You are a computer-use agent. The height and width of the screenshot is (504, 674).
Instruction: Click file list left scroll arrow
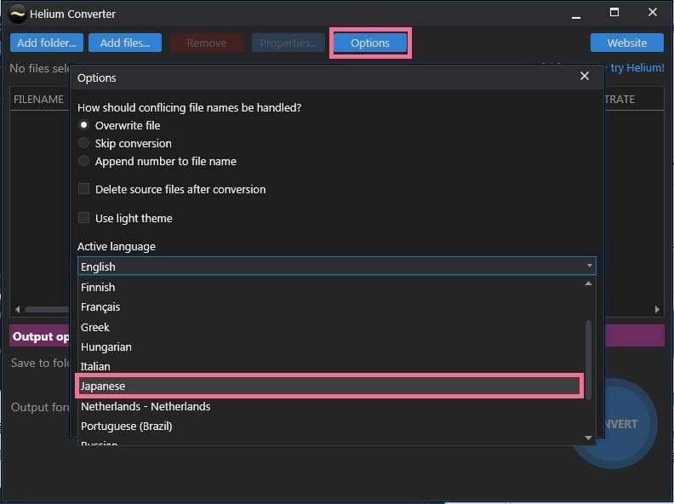(x=17, y=309)
